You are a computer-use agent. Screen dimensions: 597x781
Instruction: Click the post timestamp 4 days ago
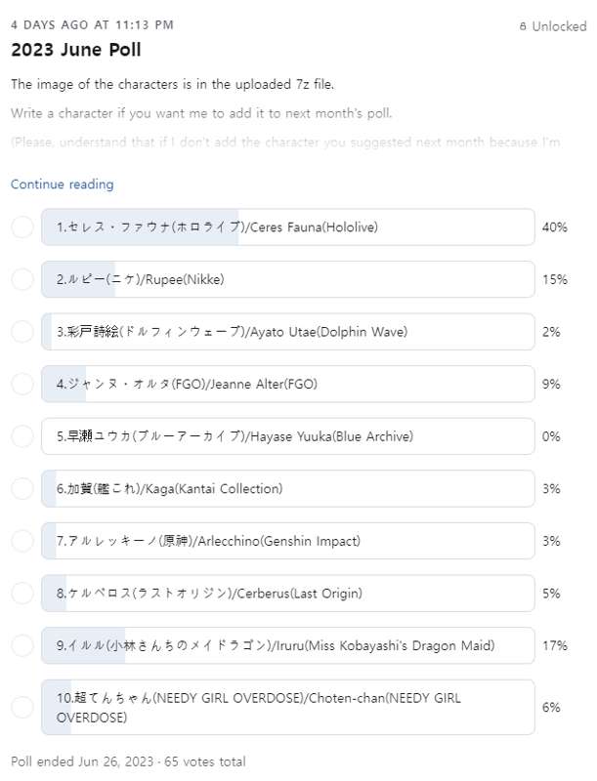pos(92,24)
